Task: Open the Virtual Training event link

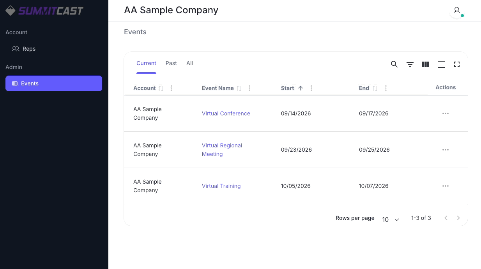Action: coord(221,186)
